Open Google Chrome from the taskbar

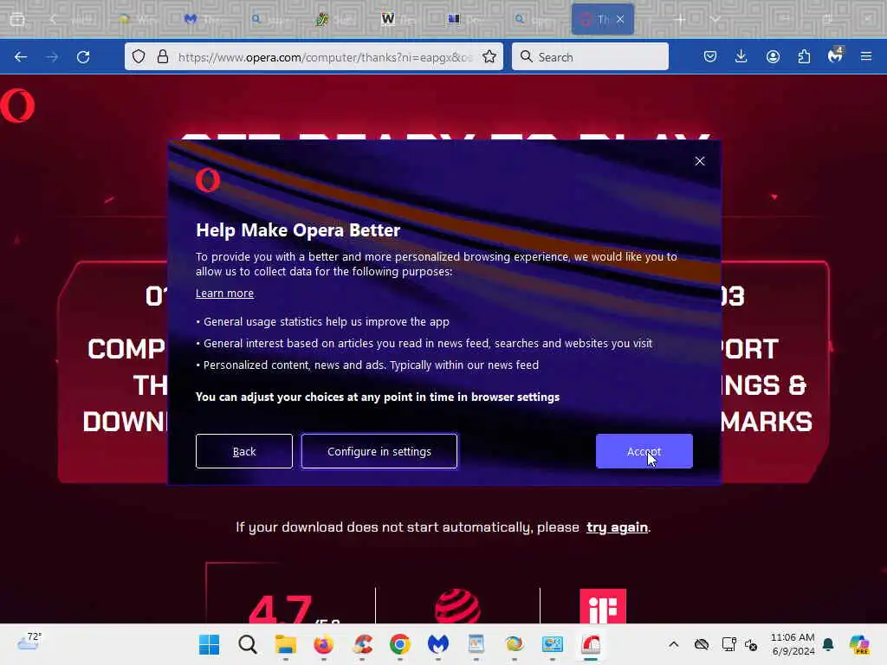coord(400,644)
